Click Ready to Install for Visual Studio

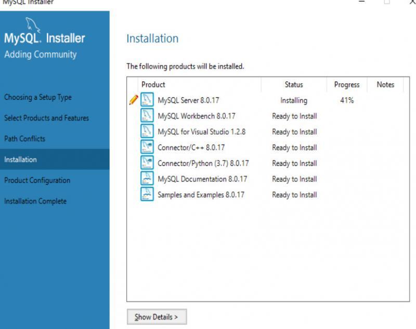coord(294,132)
